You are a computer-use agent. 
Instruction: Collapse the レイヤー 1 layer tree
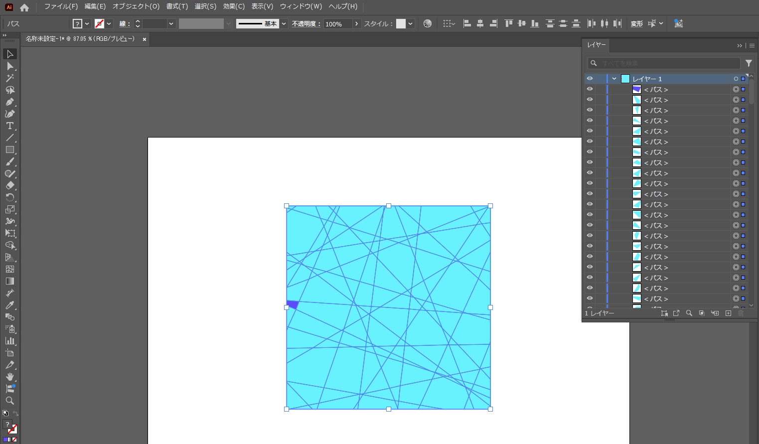point(614,79)
